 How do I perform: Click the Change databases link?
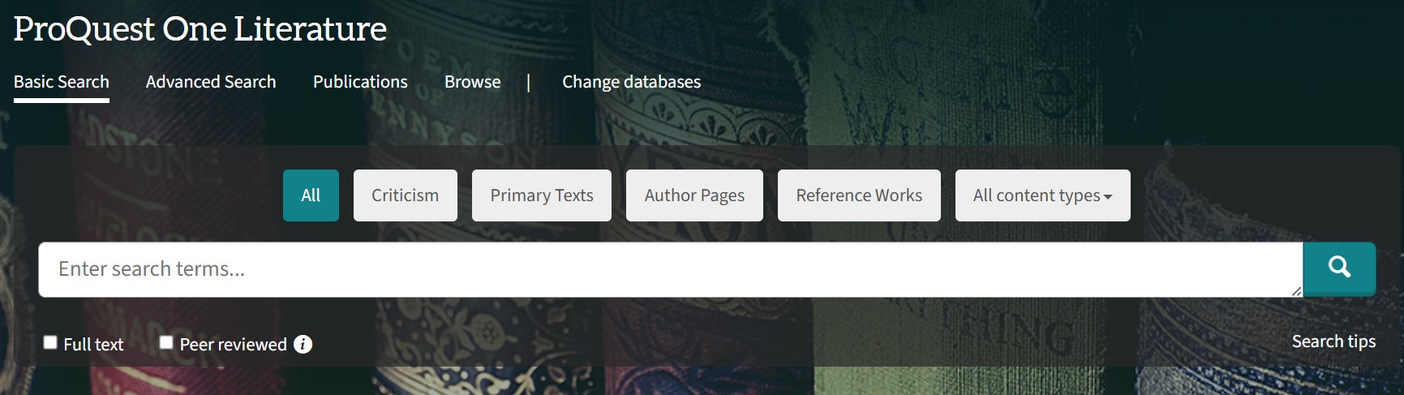pyautogui.click(x=631, y=82)
